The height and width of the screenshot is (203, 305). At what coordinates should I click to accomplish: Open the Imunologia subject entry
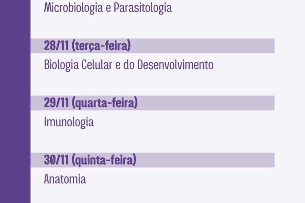pos(69,122)
